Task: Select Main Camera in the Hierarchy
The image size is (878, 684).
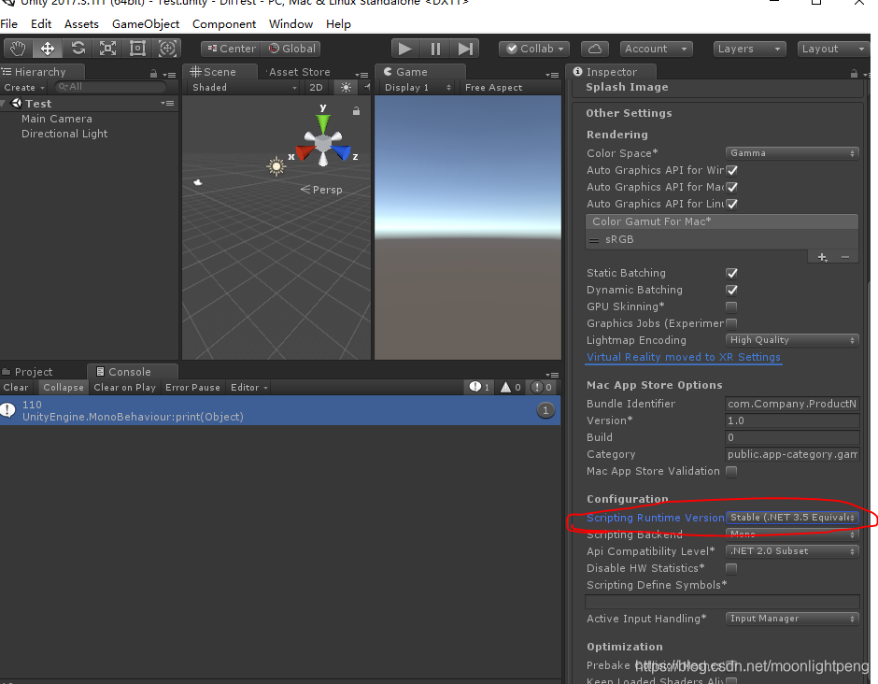Action: [59, 119]
